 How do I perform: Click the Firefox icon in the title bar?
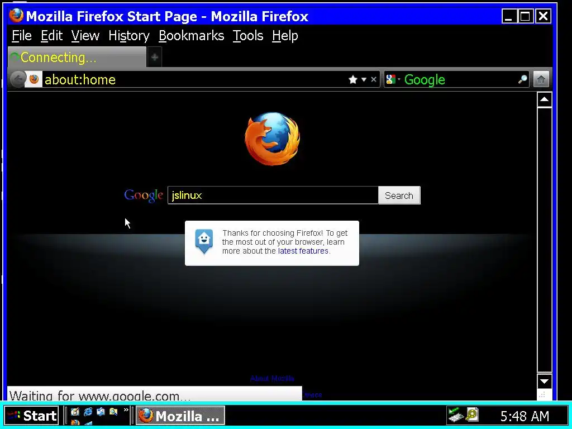point(16,16)
